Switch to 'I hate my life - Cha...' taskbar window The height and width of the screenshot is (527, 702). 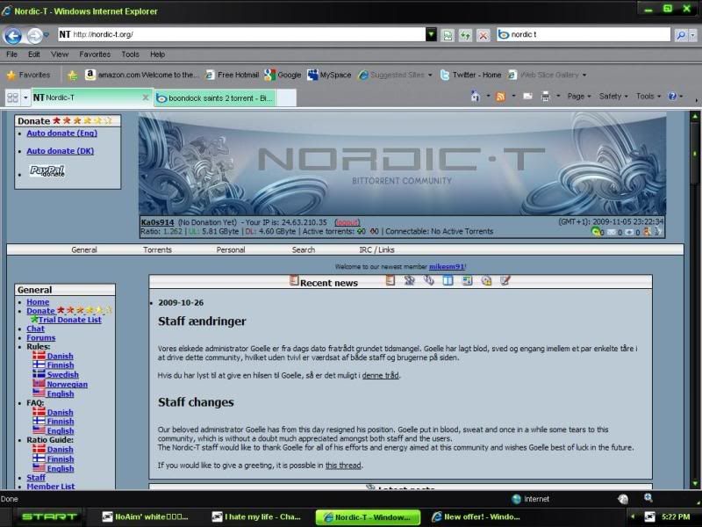click(256, 516)
